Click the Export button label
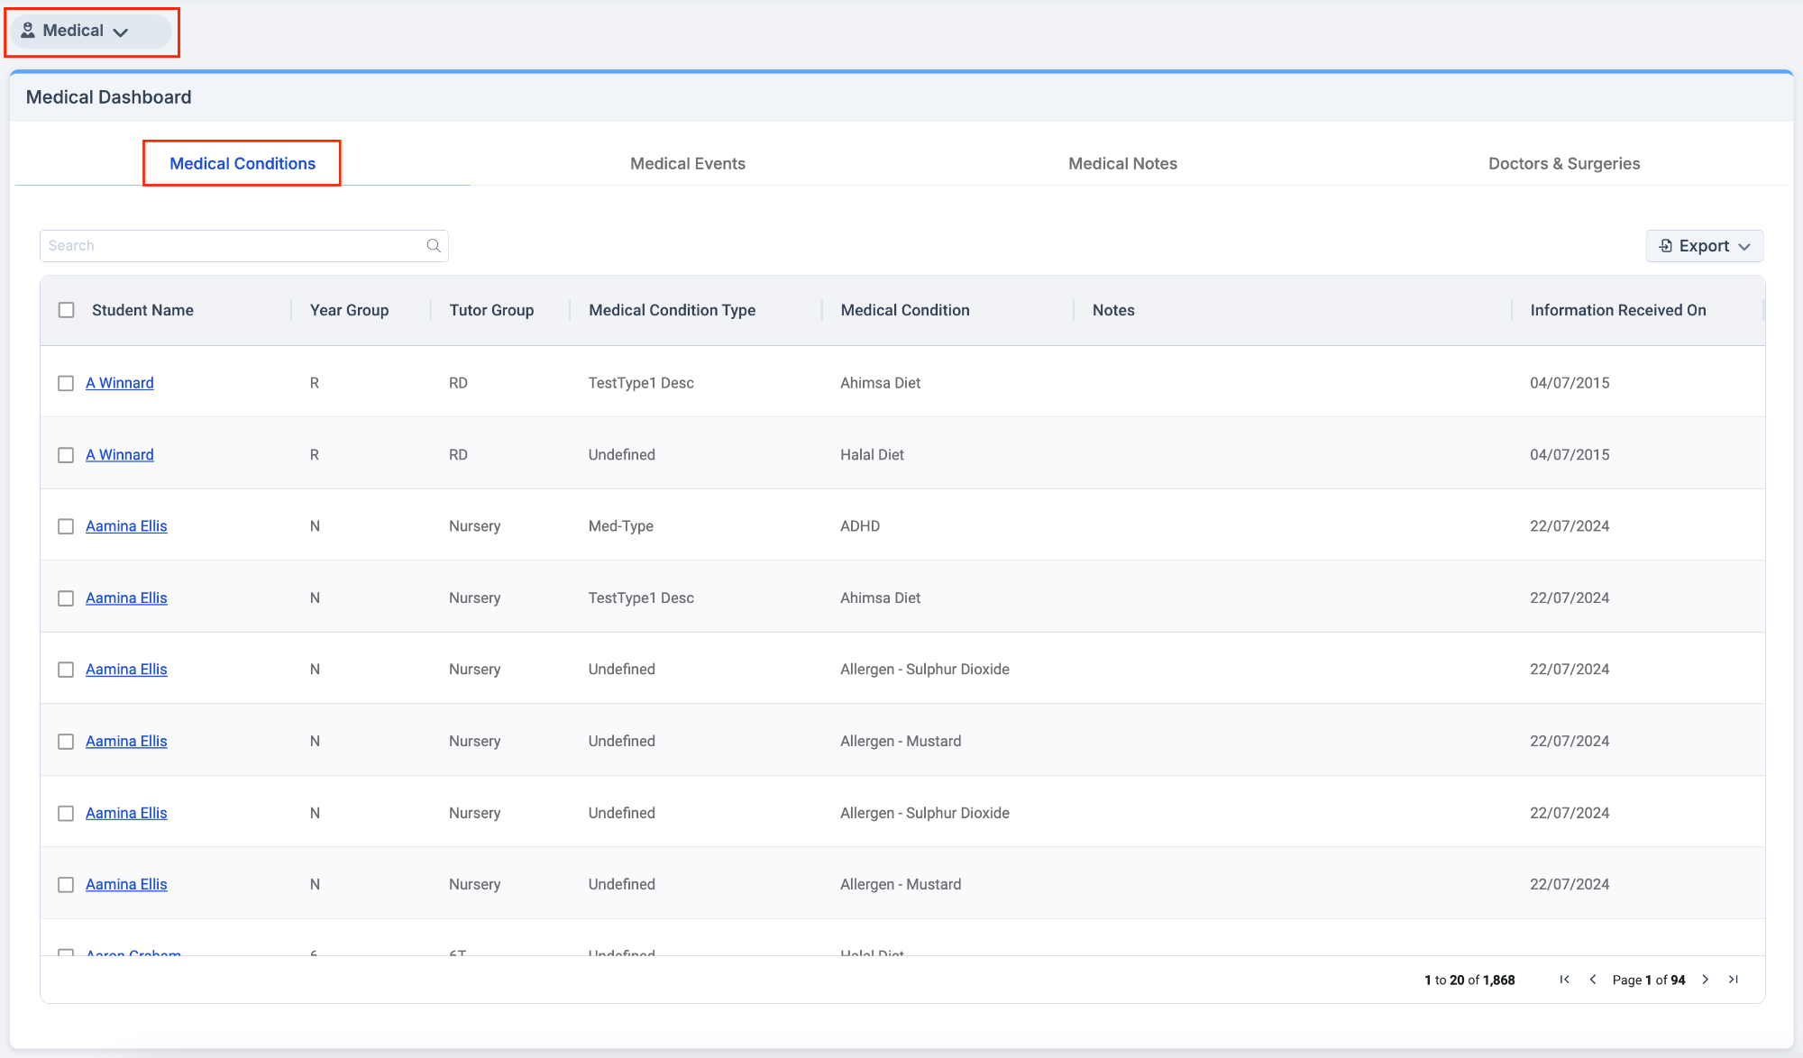Image resolution: width=1803 pixels, height=1058 pixels. coord(1704,246)
